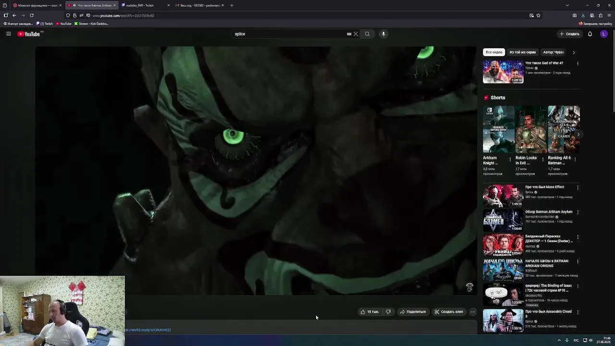This screenshot has width=615, height=346.
Task: Show hidden tray icons in the taskbar
Action: click(x=559, y=340)
